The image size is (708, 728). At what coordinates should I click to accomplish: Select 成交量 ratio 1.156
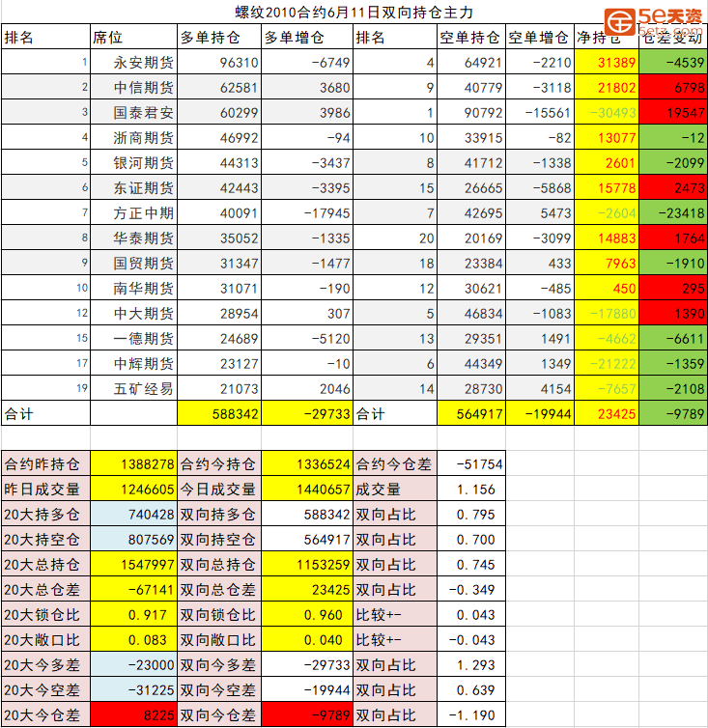(471, 489)
